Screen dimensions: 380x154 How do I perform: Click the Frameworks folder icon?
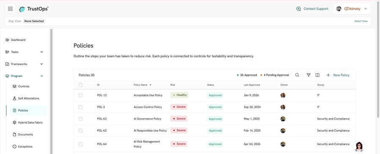click(7, 64)
